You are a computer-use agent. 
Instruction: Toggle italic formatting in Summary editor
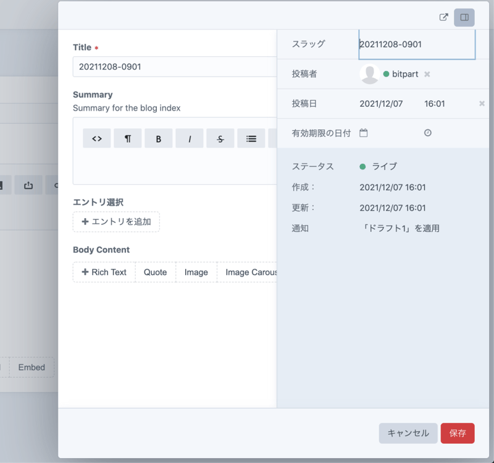click(190, 138)
